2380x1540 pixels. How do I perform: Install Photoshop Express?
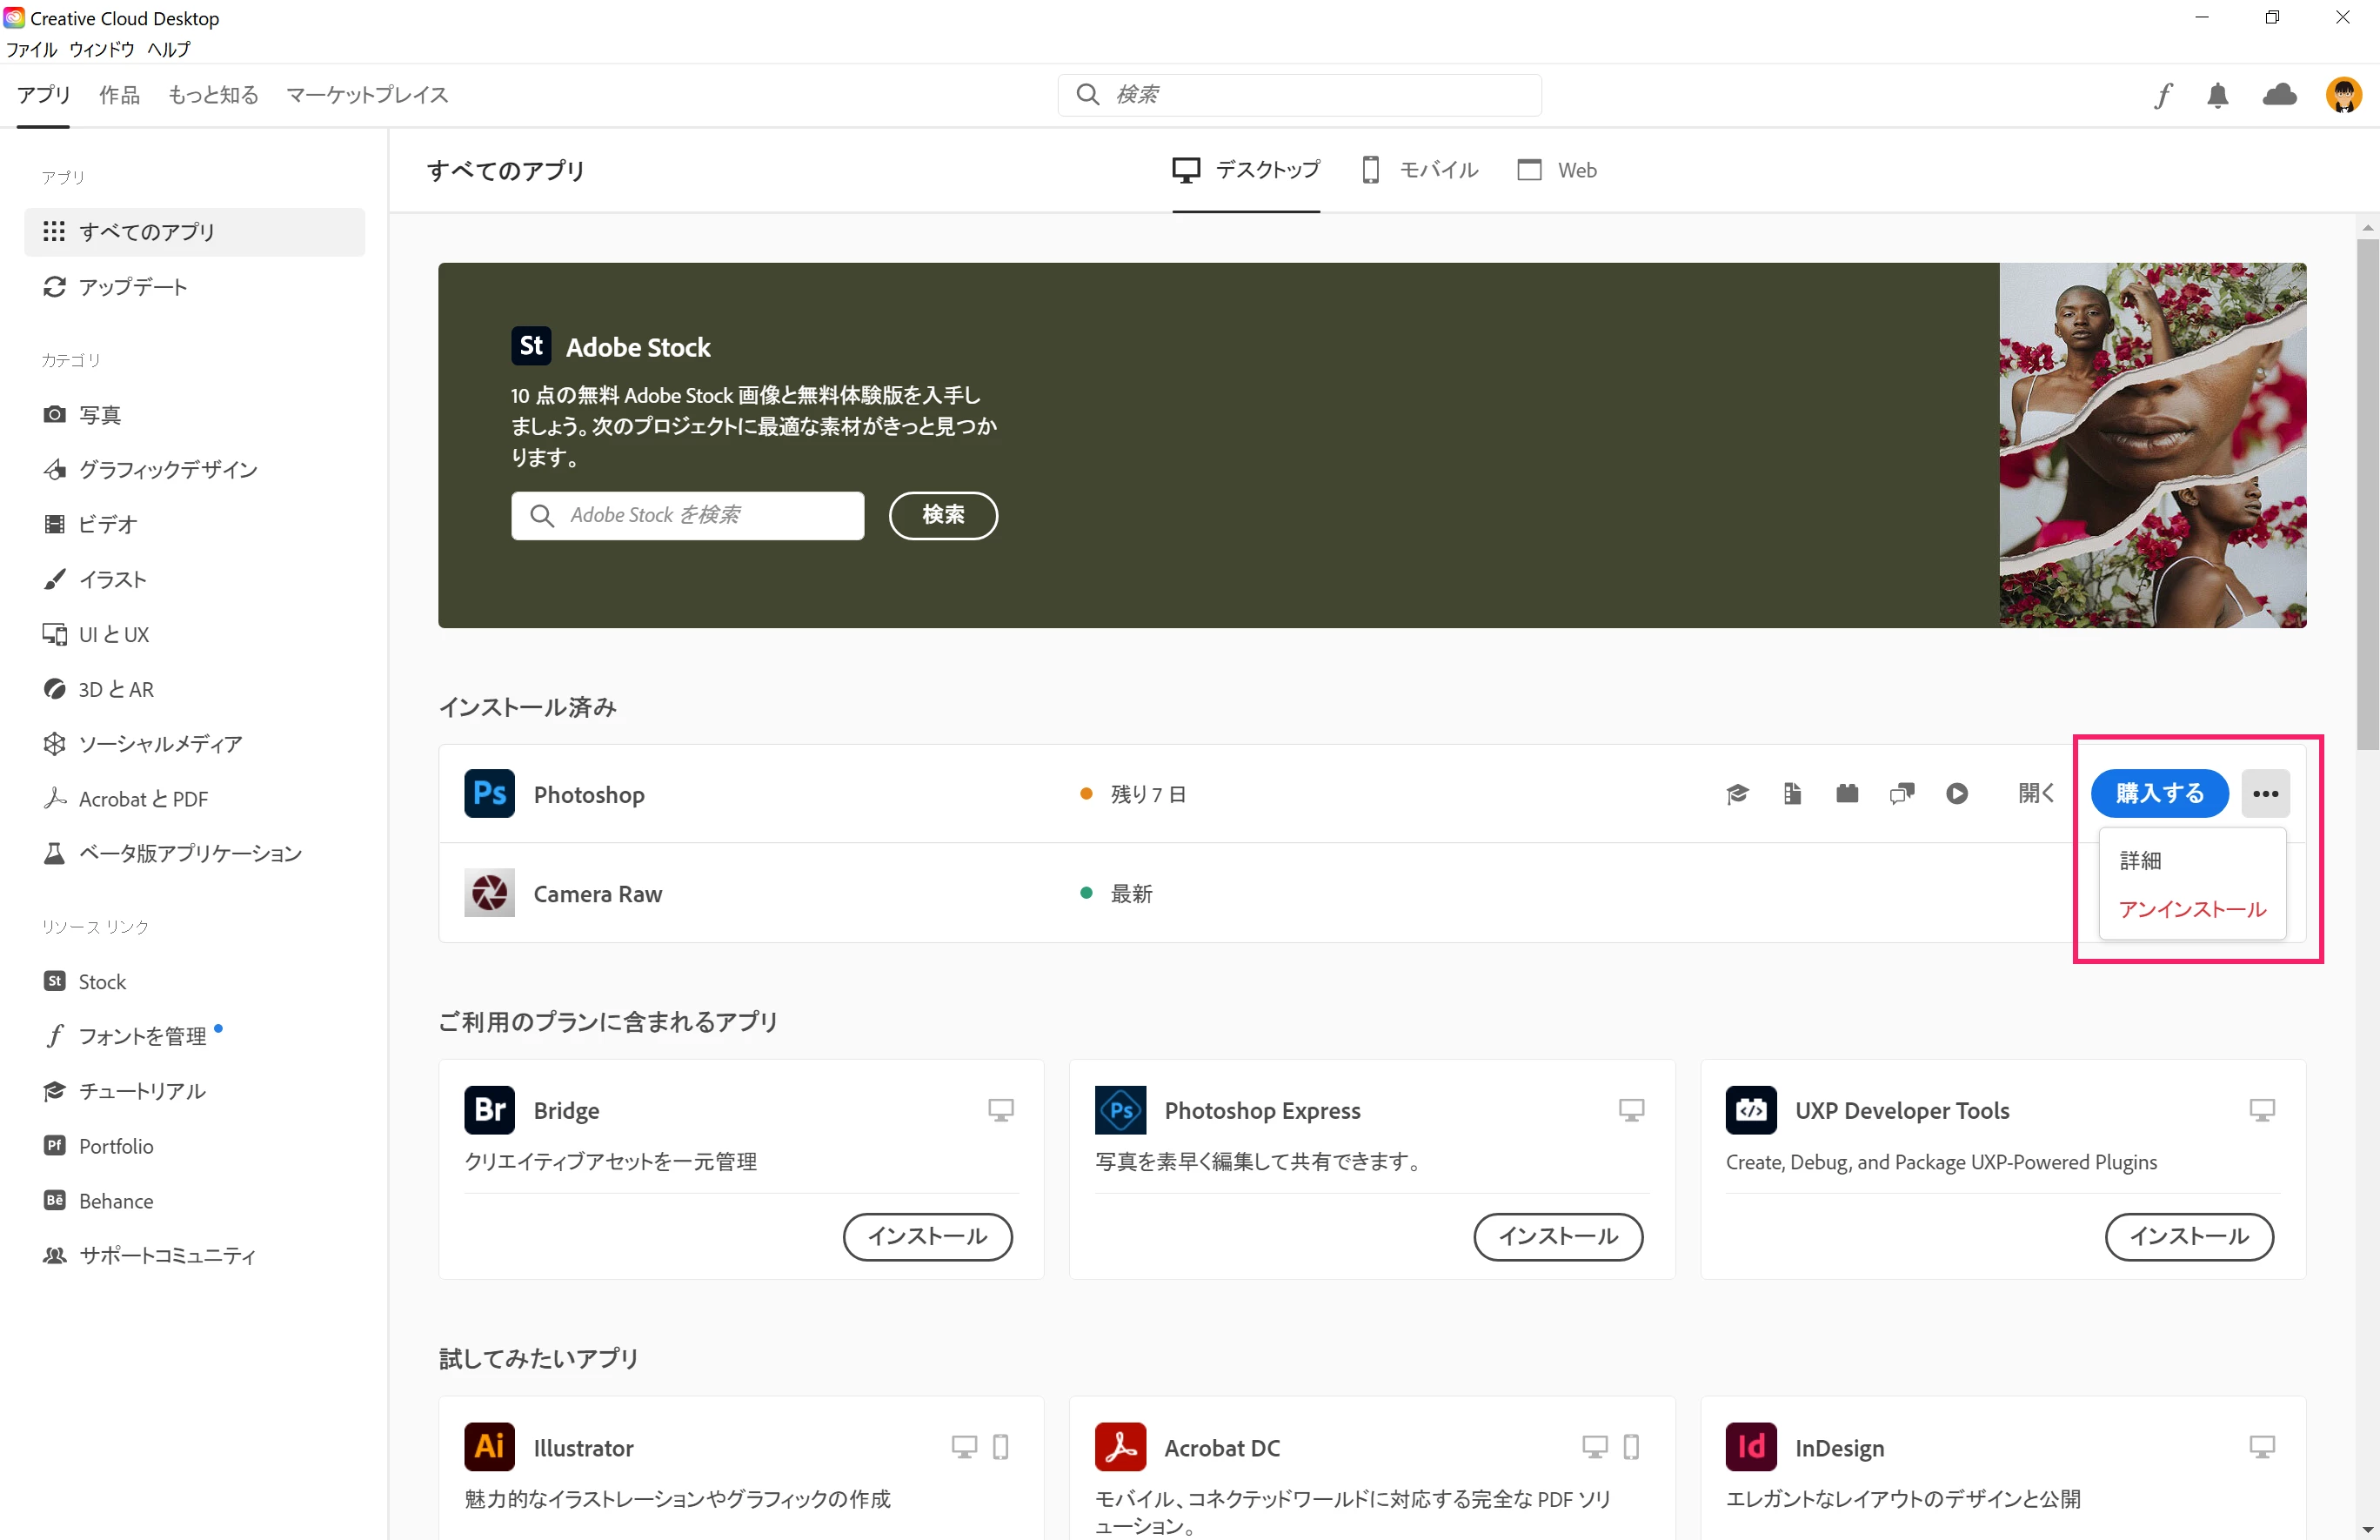(x=1557, y=1237)
